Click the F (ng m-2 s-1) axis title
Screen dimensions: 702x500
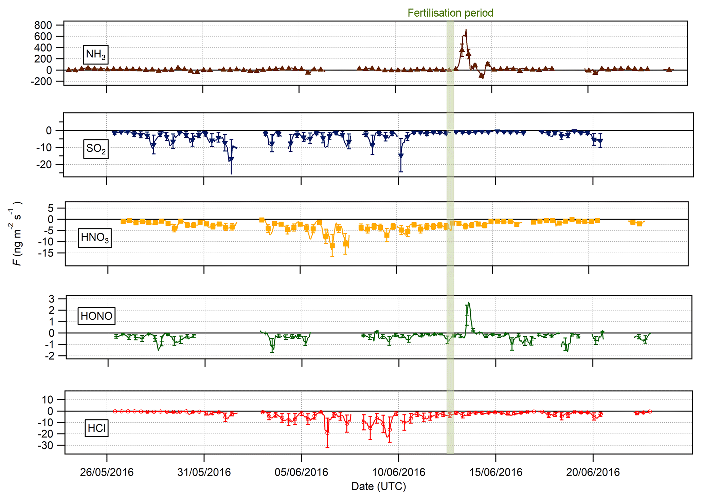click(17, 234)
